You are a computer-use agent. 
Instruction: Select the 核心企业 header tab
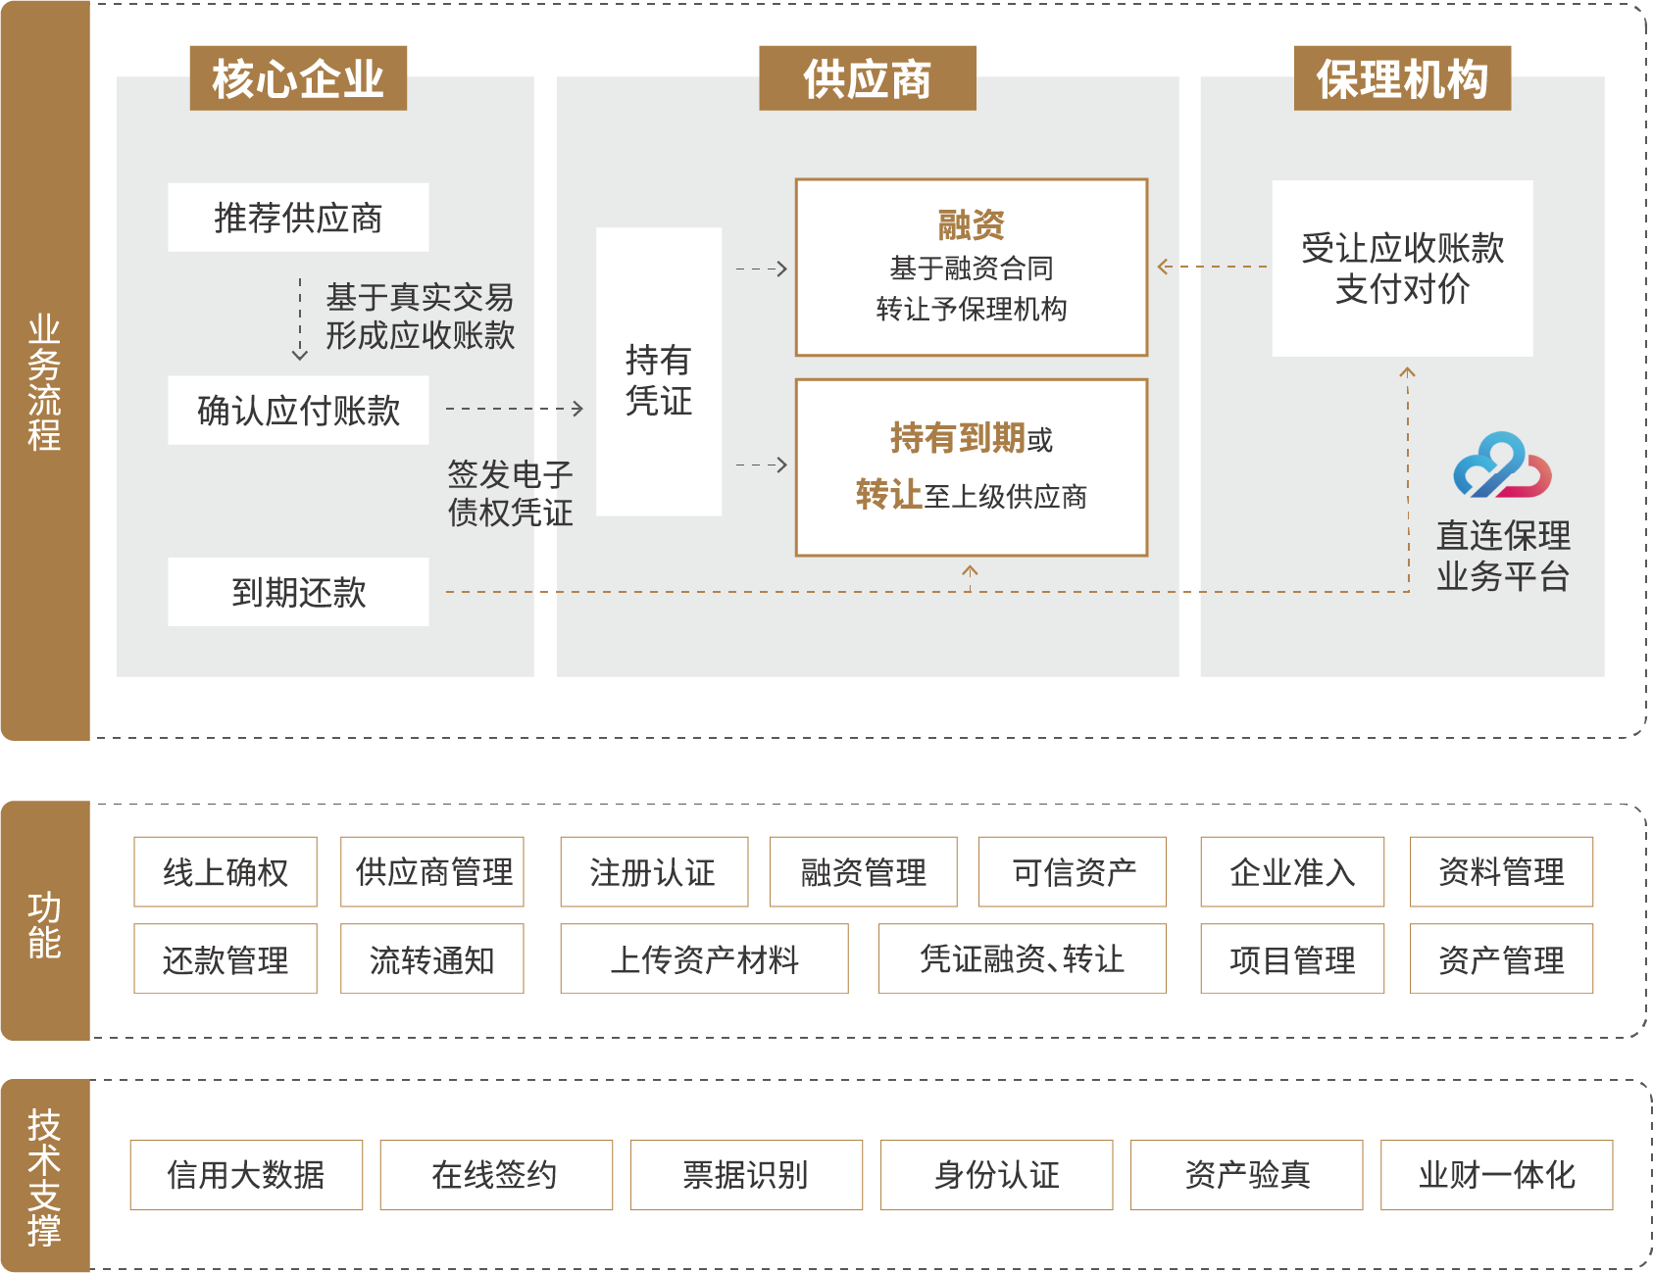(x=298, y=78)
